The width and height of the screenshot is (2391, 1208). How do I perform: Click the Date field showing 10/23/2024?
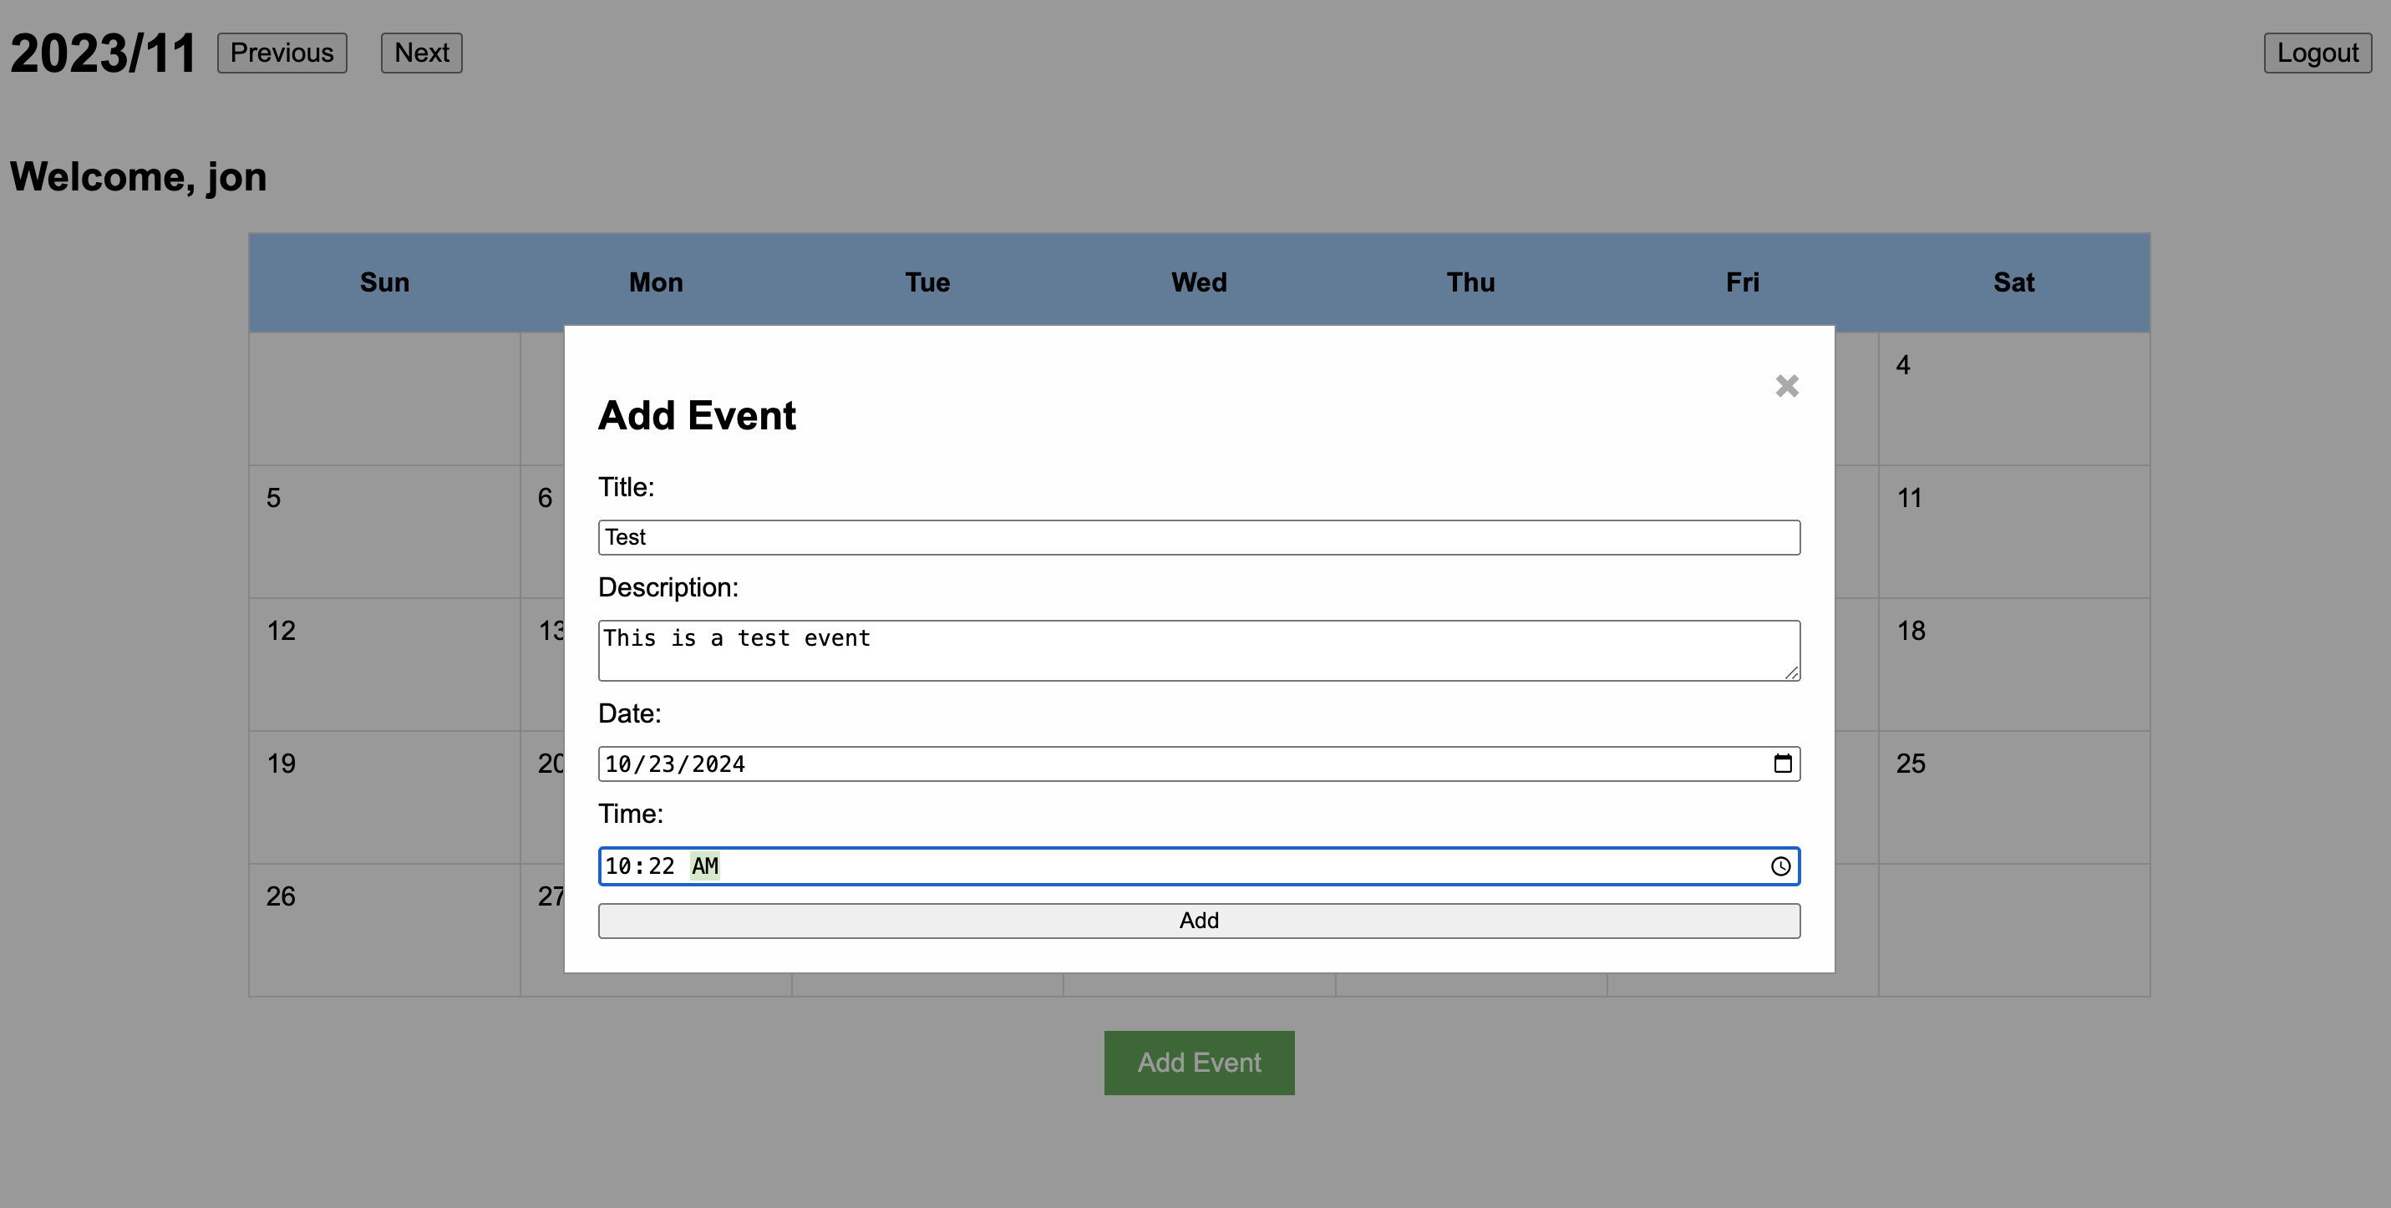coord(1199,764)
